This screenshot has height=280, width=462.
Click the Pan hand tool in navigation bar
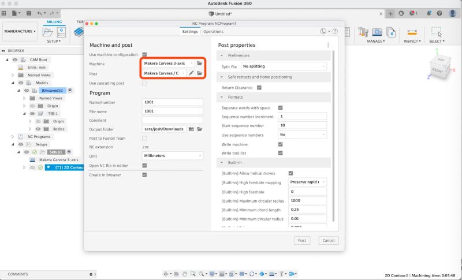pos(184,274)
